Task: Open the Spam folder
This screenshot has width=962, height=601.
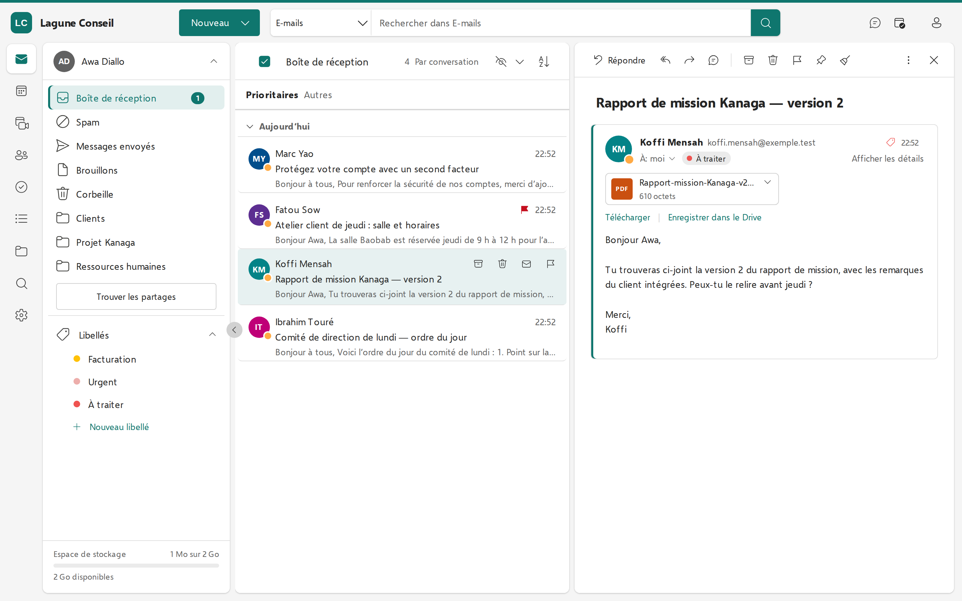Action: 136,122
